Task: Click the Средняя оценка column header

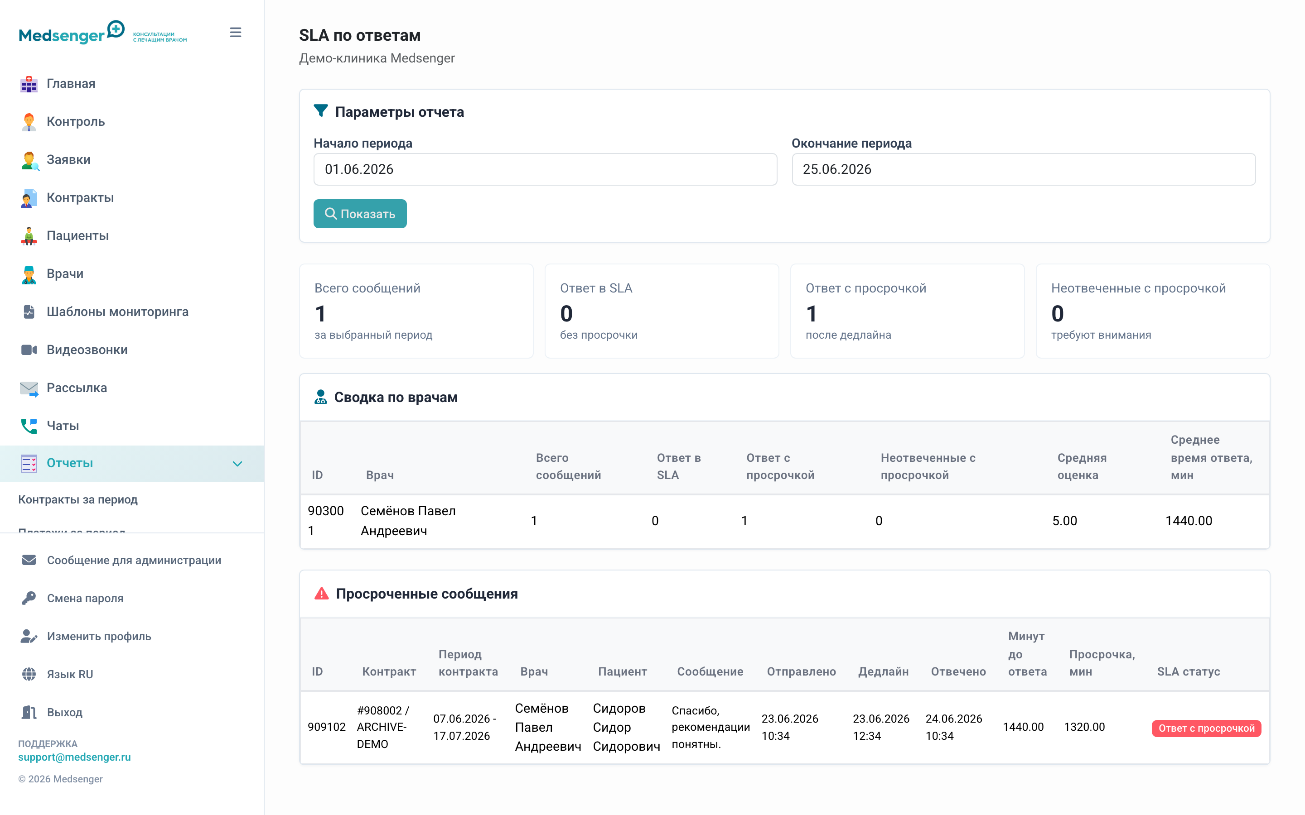Action: 1082,466
